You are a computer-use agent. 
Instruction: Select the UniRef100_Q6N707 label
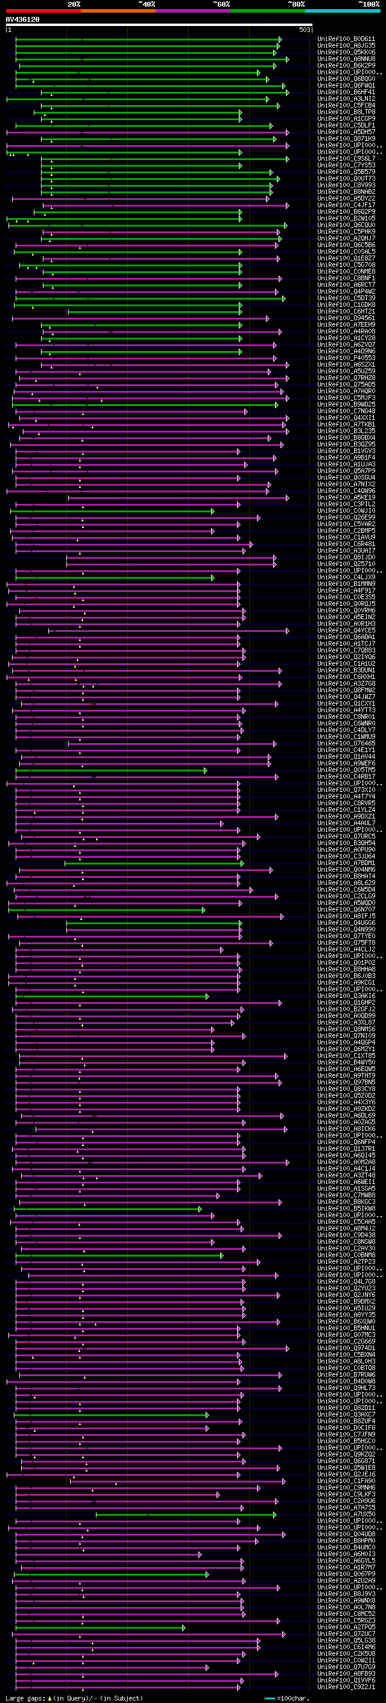346,910
